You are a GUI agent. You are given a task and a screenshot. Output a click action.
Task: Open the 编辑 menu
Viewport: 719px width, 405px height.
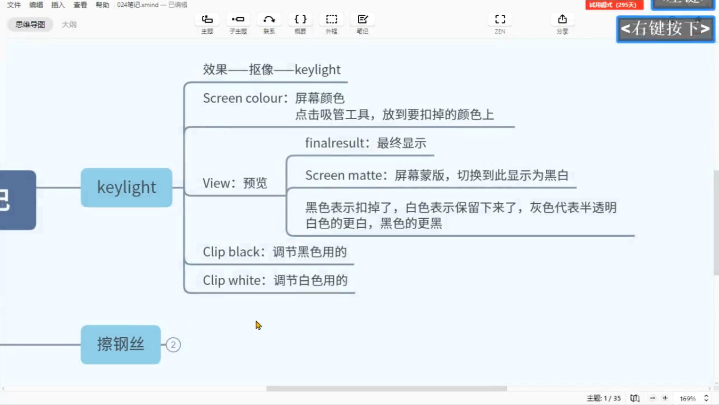(x=36, y=5)
